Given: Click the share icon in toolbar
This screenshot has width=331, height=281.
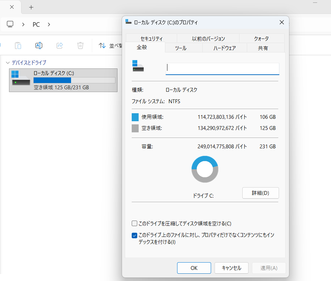Looking at the screenshot, I should click(x=60, y=46).
